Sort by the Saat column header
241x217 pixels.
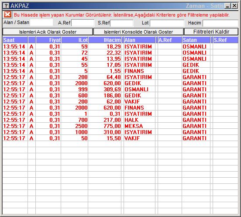tap(15, 40)
